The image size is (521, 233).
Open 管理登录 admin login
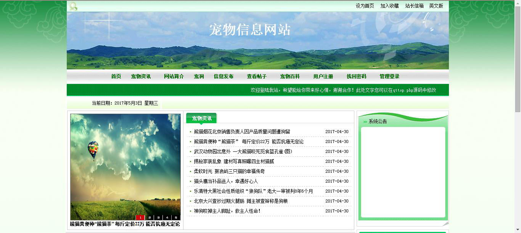click(389, 76)
